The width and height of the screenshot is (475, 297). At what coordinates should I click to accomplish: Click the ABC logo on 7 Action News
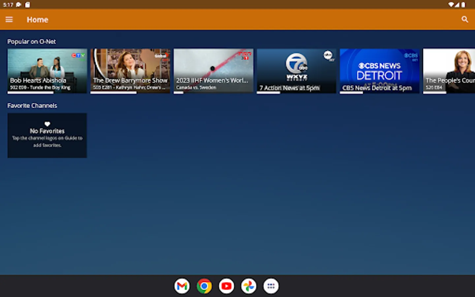point(328,55)
